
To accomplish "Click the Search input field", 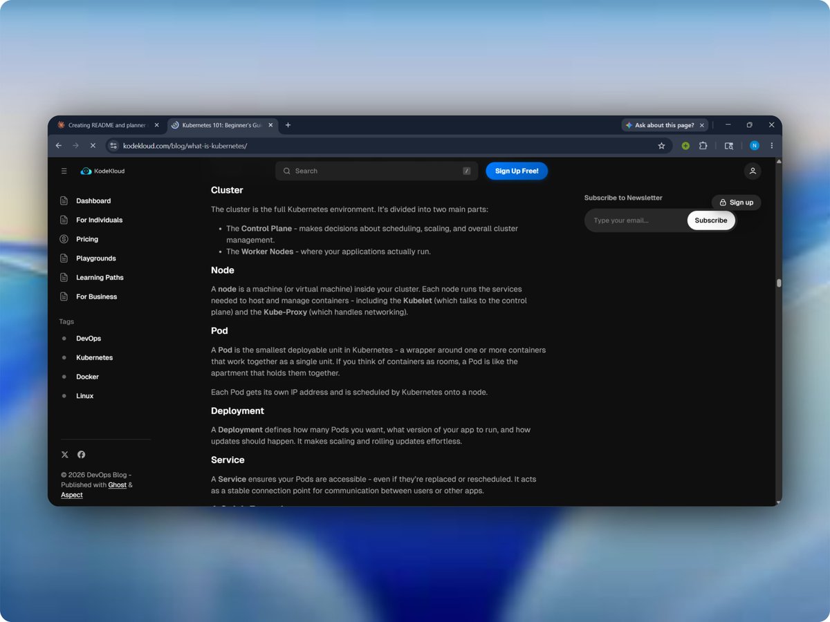I will (376, 171).
